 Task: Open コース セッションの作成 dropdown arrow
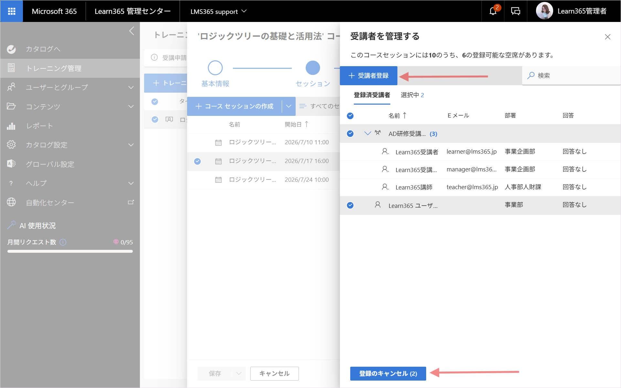[x=289, y=106]
